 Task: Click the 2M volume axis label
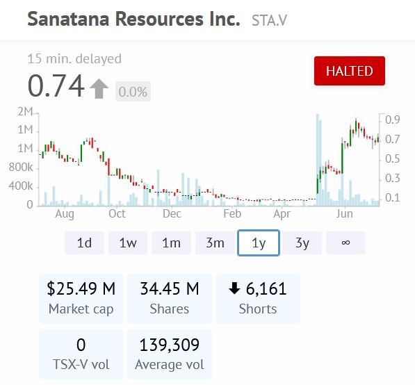coord(26,112)
